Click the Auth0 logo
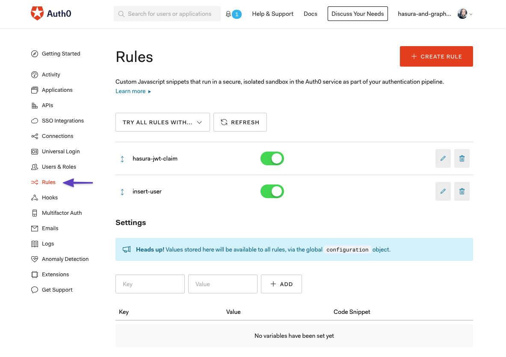 coord(50,13)
